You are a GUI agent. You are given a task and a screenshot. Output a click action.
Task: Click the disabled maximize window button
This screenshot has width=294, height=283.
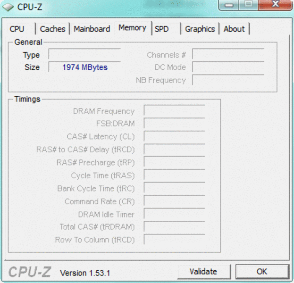(248, 5)
